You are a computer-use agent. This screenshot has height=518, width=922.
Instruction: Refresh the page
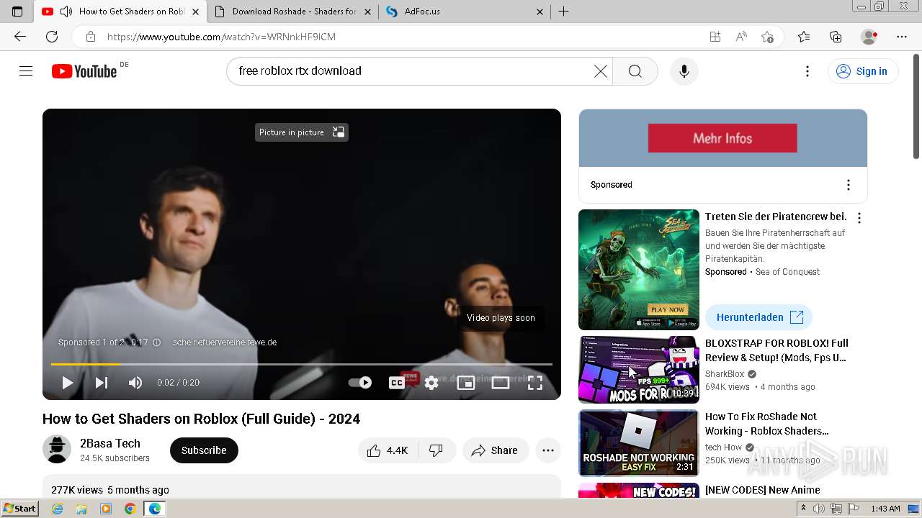52,37
